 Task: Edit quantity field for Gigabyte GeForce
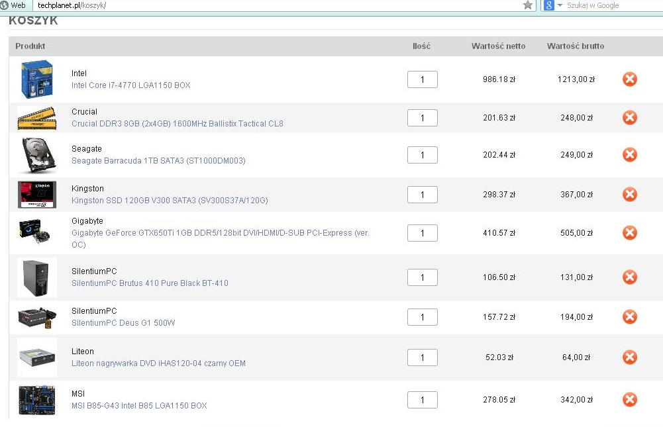[423, 233]
